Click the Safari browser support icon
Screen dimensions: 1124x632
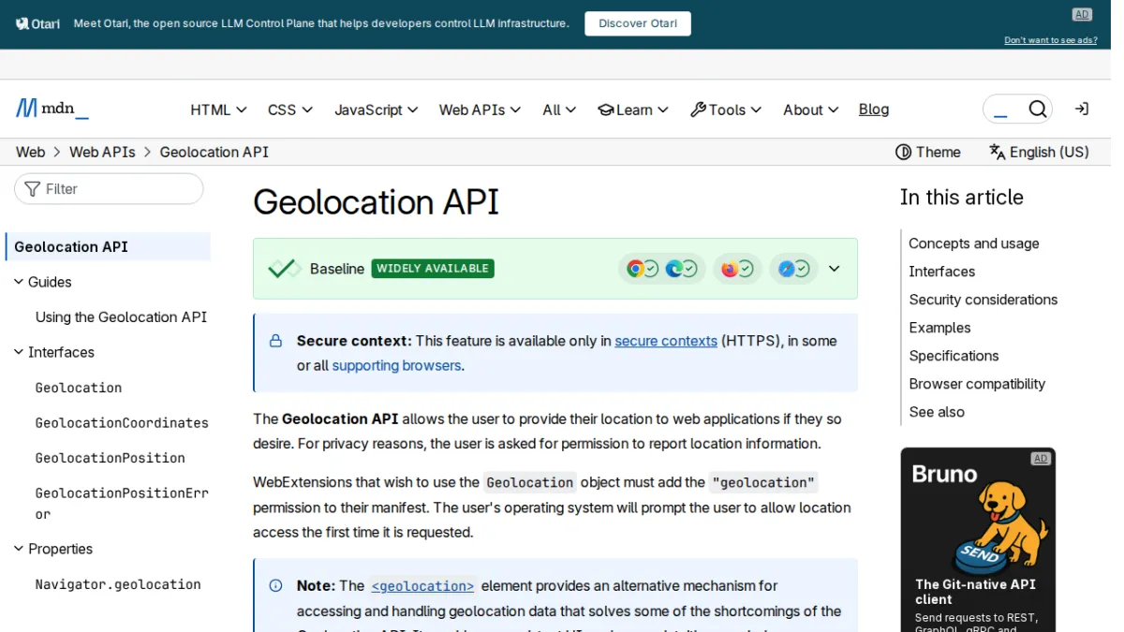(786, 269)
